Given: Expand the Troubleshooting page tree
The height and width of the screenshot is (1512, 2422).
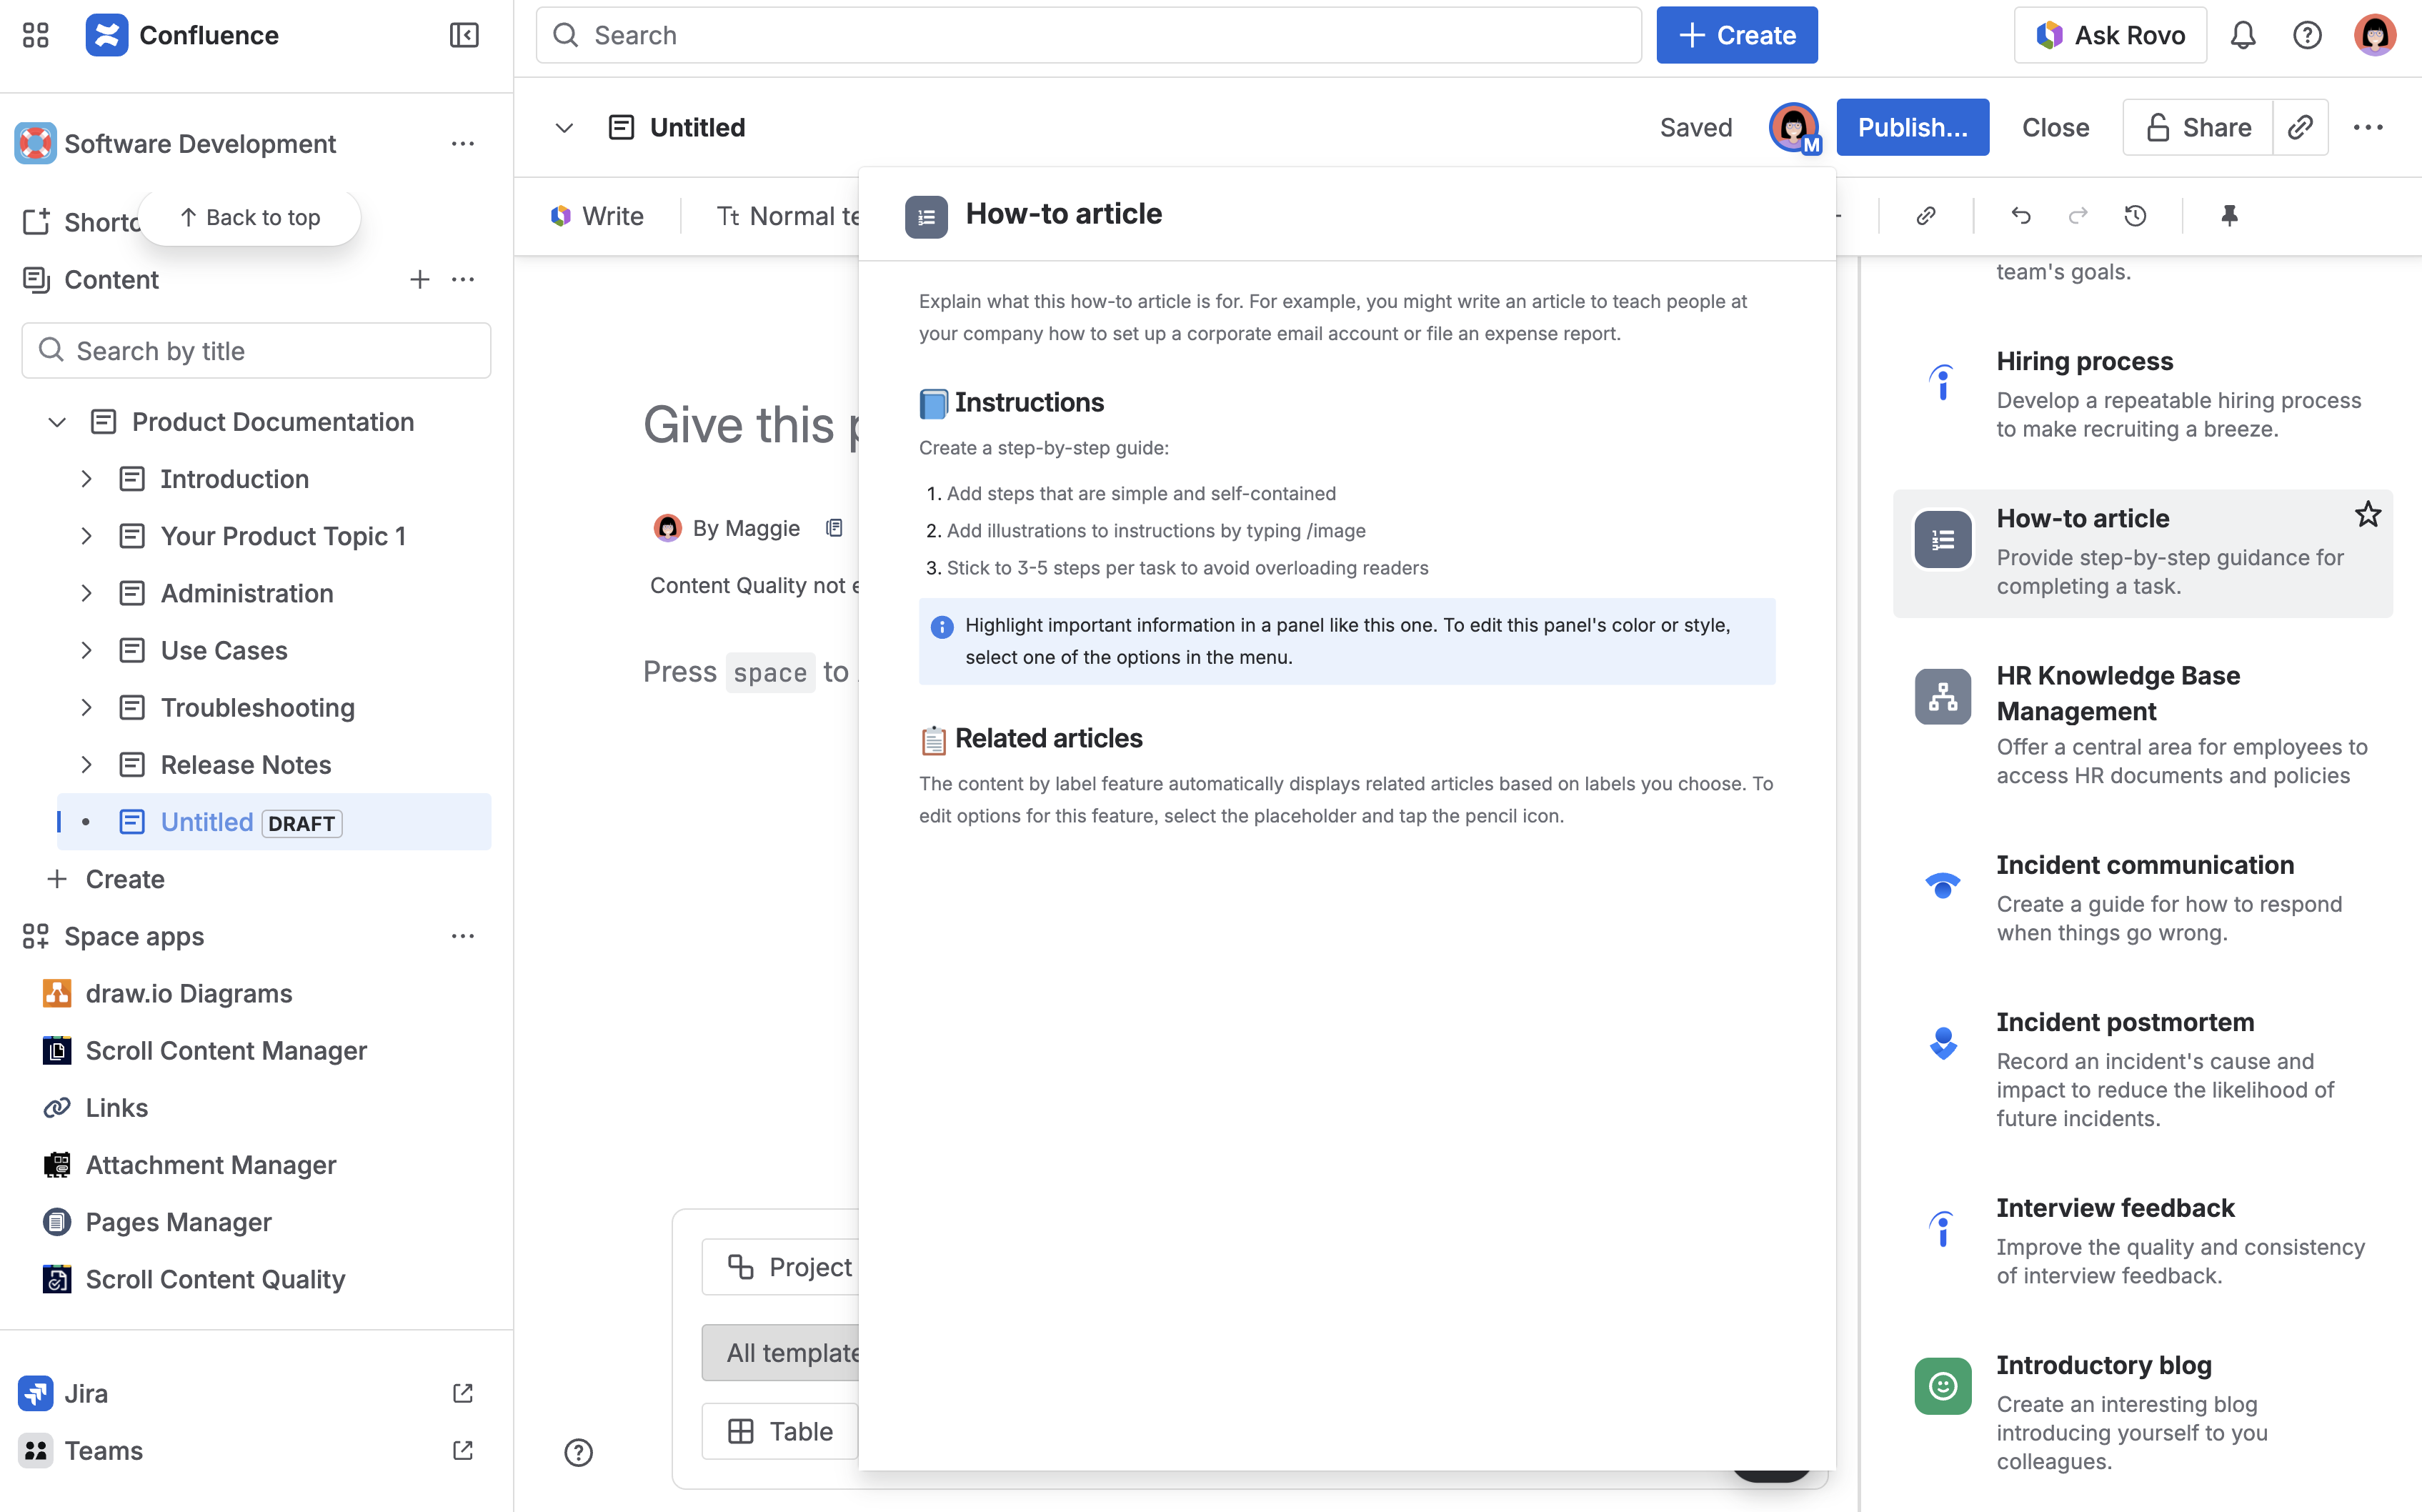Looking at the screenshot, I should click(86, 707).
